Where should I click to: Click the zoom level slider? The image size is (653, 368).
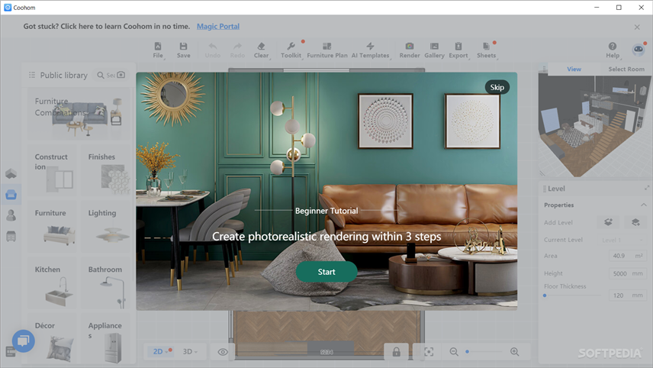484,352
